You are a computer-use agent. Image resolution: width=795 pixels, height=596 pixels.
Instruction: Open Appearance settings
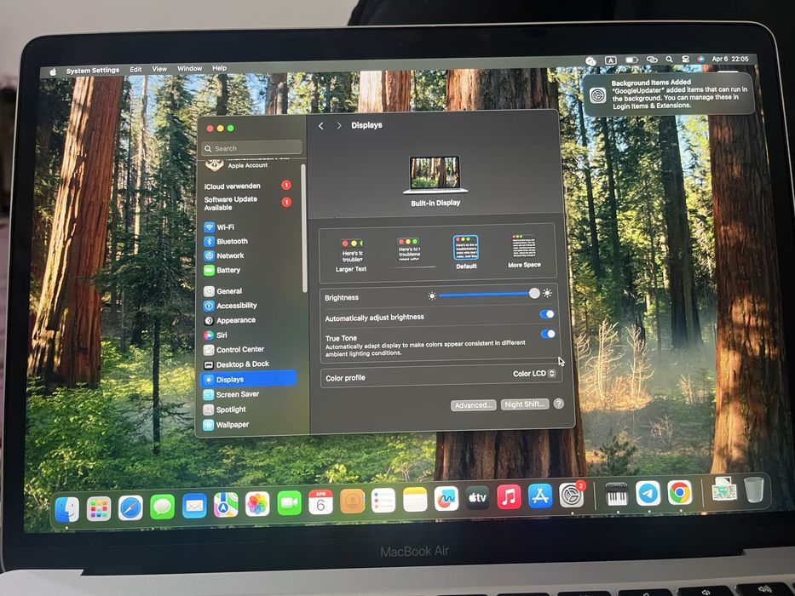(229, 320)
